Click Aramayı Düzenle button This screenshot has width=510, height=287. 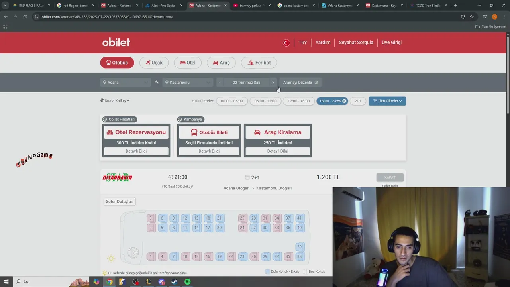300,82
